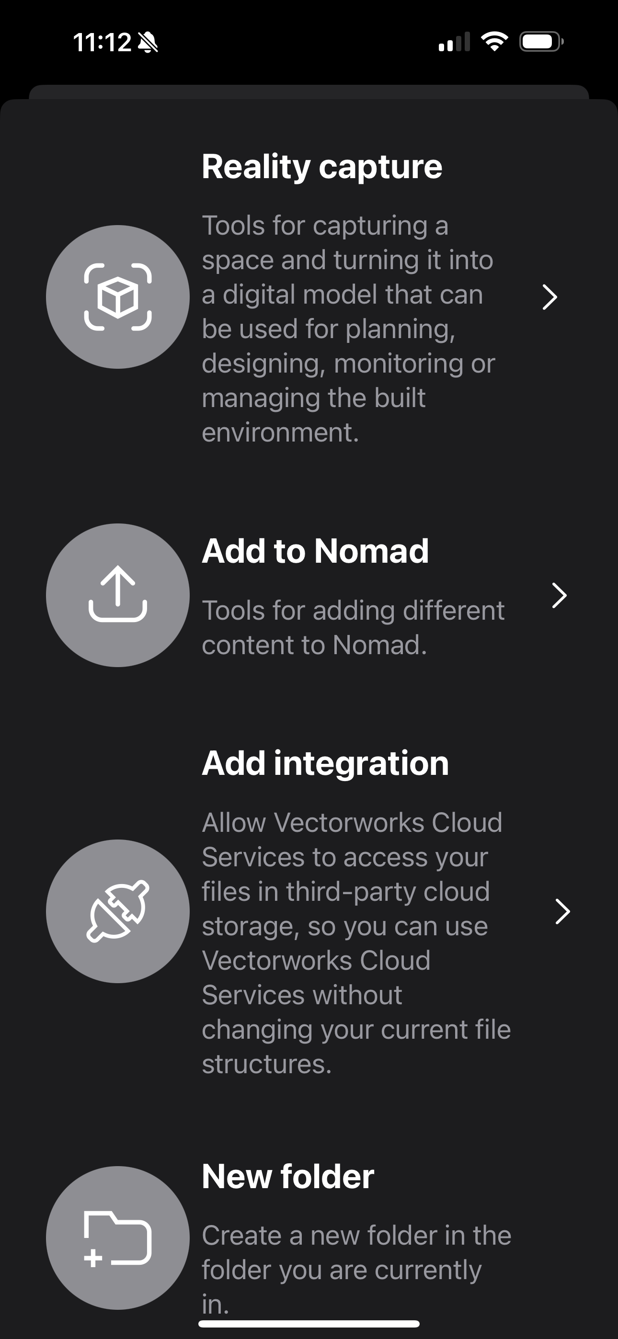Tap the Add integration plug icon
The image size is (618, 1339).
[117, 911]
